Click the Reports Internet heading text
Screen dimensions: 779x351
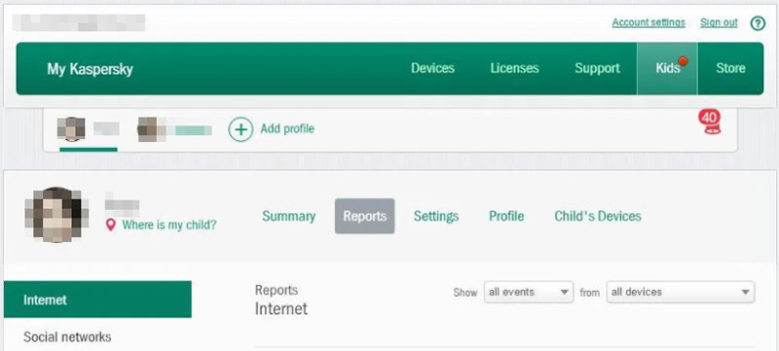point(281,299)
